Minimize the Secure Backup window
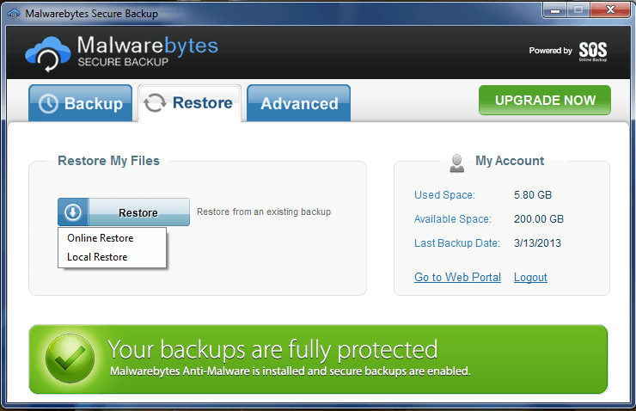The height and width of the screenshot is (411, 636). click(555, 10)
